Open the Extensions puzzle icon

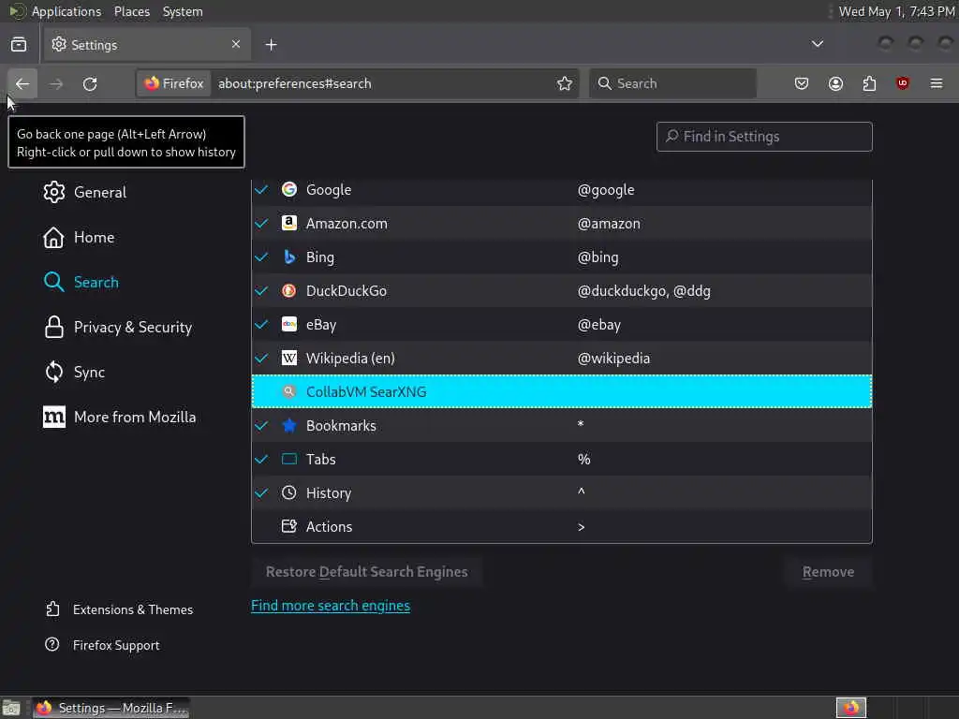coord(869,83)
